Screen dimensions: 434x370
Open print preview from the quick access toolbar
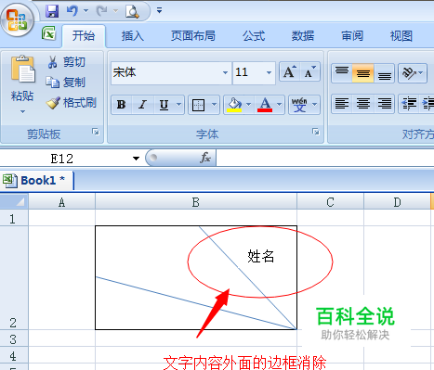coord(132,11)
